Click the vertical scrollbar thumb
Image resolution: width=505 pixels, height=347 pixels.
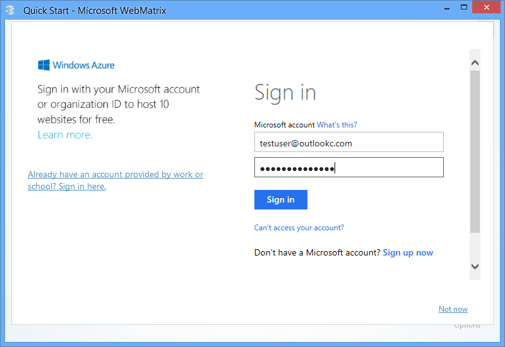tap(475, 151)
